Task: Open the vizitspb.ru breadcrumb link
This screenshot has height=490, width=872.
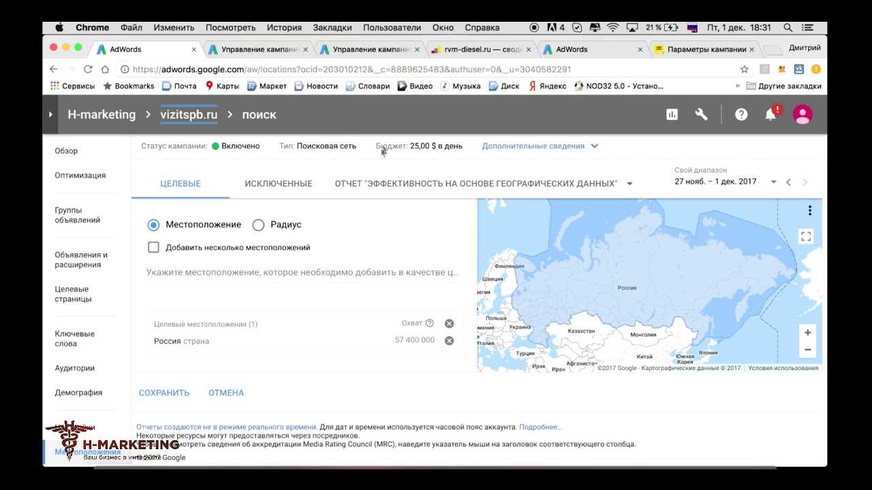Action: (189, 114)
